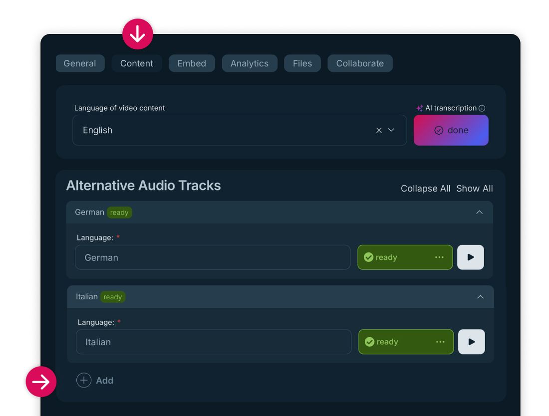Viewport: 549px width, 416px height.
Task: Play the Italian audio track
Action: point(472,342)
